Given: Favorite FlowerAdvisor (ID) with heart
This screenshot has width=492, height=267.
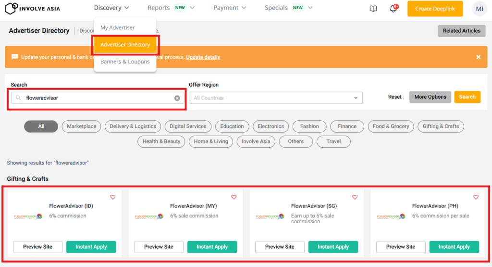Looking at the screenshot, I should [x=112, y=197].
